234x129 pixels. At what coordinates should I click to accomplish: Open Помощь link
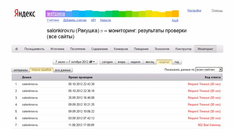pos(217,11)
